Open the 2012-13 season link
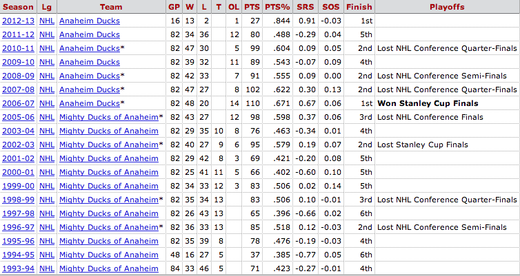 18,21
